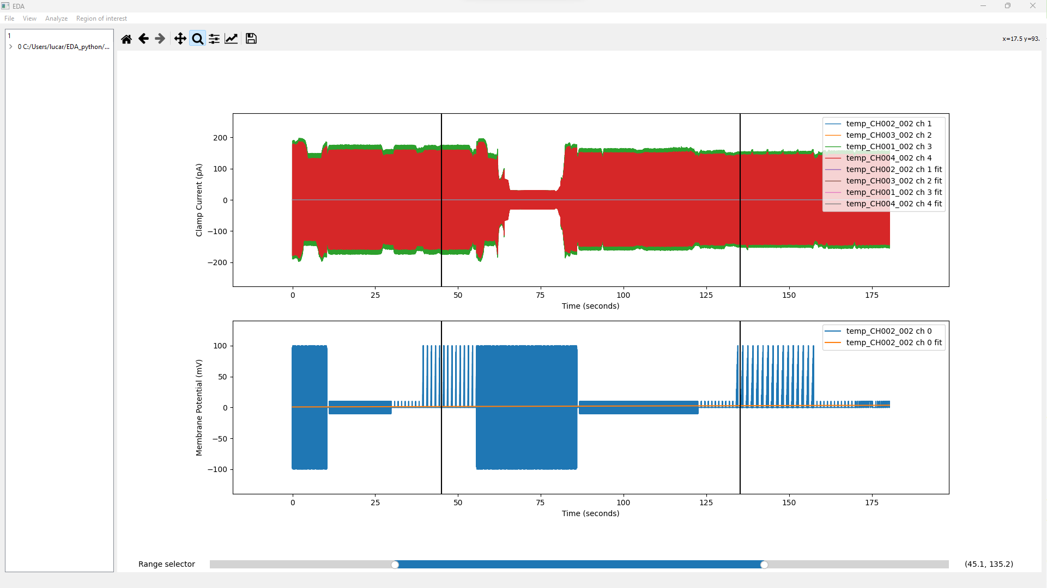The width and height of the screenshot is (1047, 588).
Task: Select the Pan axes tool
Action: 180,39
